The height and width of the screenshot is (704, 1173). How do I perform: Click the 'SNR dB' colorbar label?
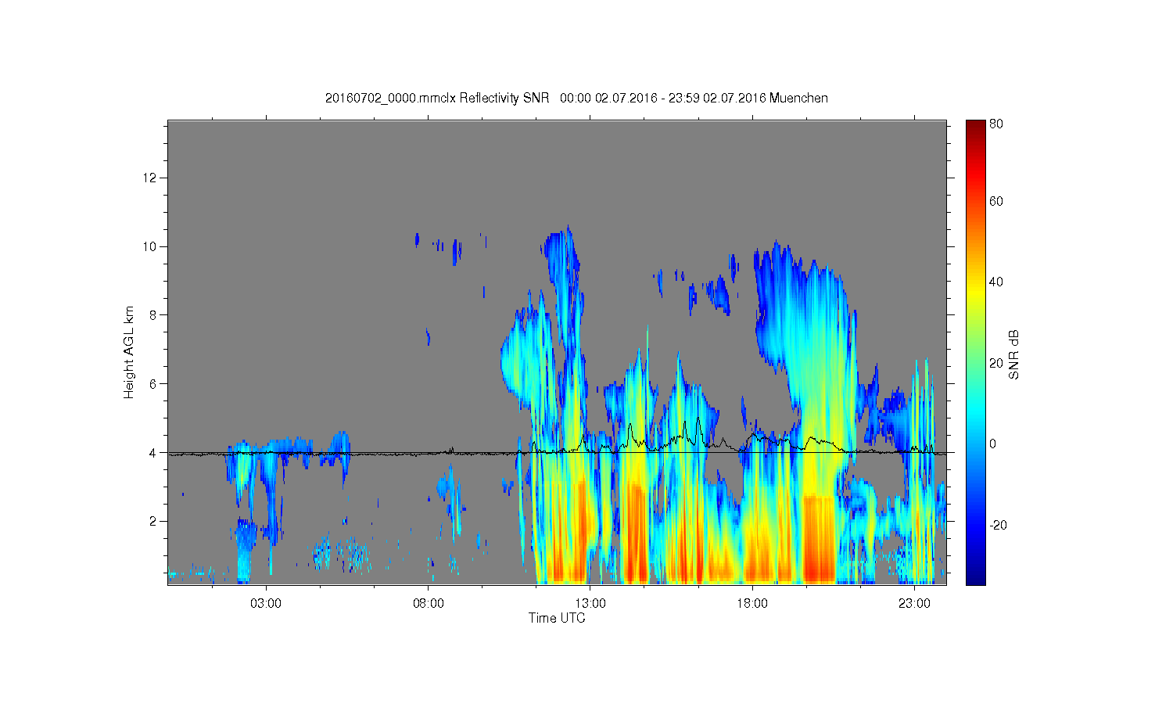(1014, 354)
